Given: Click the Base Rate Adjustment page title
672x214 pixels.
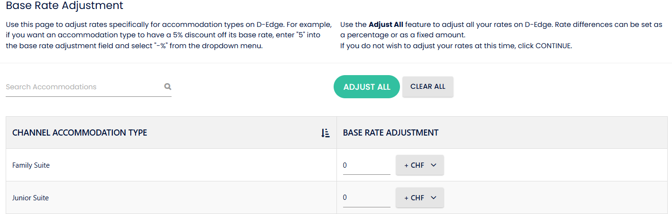Looking at the screenshot, I should (x=64, y=6).
